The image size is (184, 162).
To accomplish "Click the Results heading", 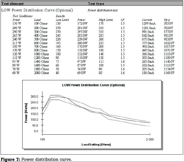I will 60,16.
